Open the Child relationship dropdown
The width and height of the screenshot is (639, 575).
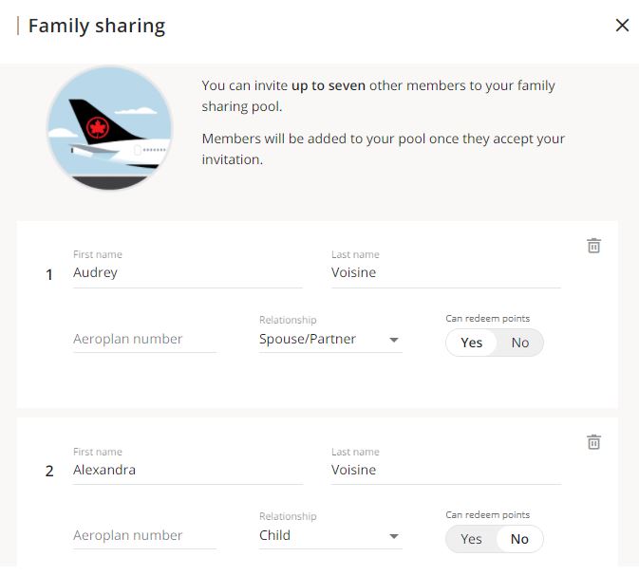323,535
